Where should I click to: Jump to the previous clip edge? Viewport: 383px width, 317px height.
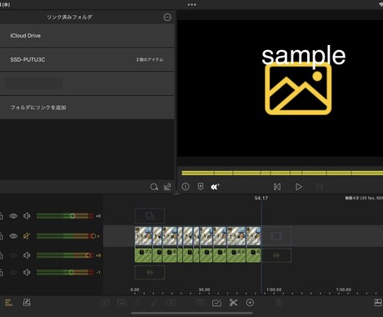click(x=277, y=187)
